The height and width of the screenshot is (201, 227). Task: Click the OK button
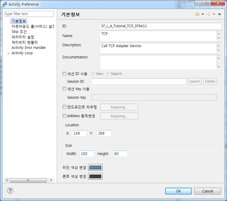click(x=179, y=191)
